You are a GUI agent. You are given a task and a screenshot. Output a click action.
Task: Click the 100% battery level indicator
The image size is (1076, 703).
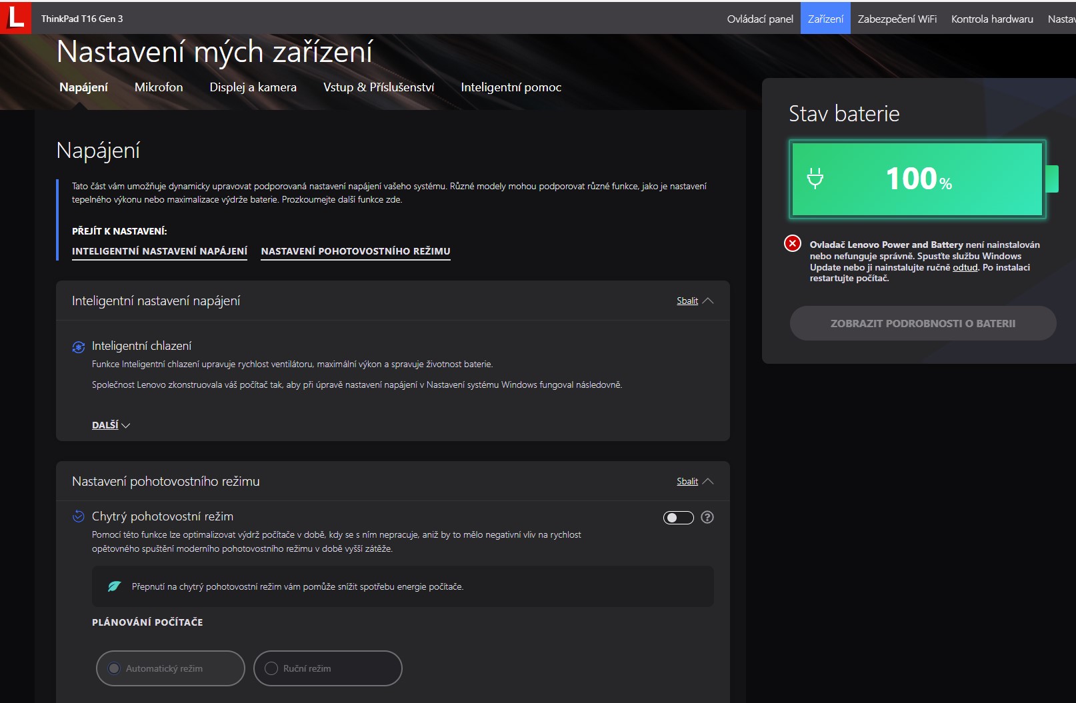coord(918,179)
